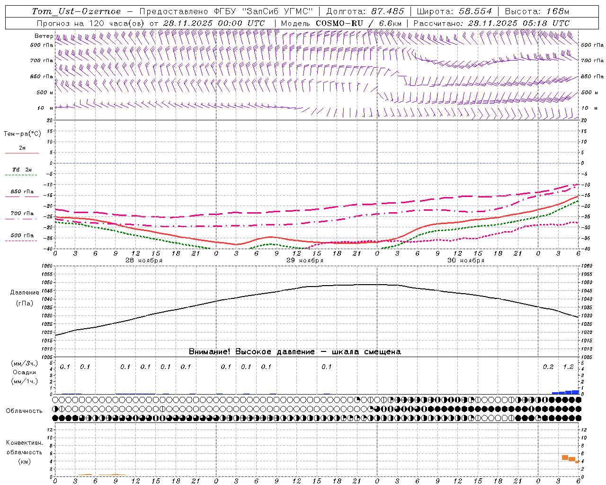
Task: Click the Осадки panel label
Action: 24,372
